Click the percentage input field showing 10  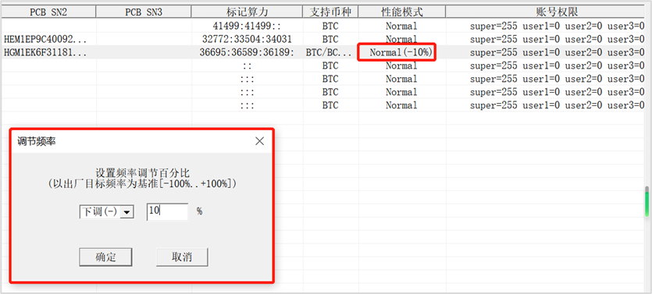(x=167, y=211)
